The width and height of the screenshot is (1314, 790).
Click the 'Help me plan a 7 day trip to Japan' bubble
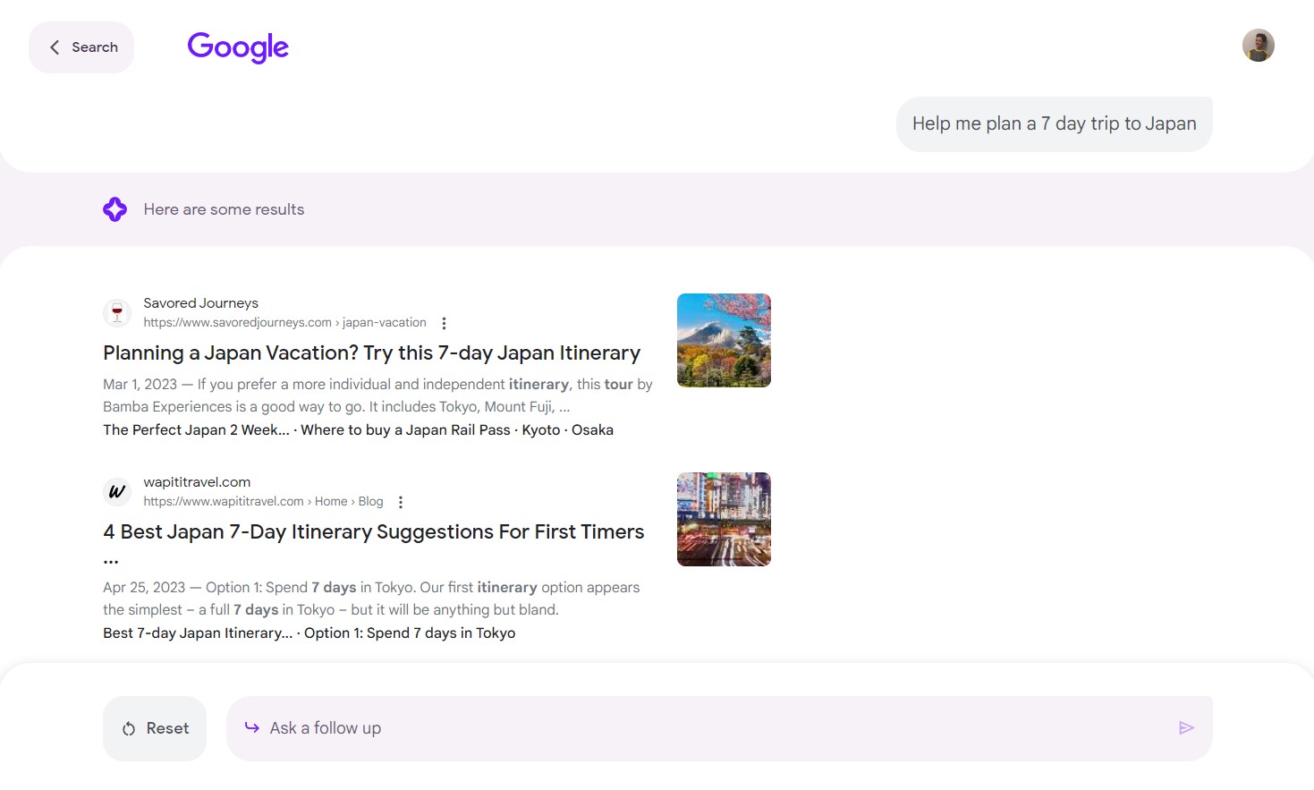[x=1054, y=124]
